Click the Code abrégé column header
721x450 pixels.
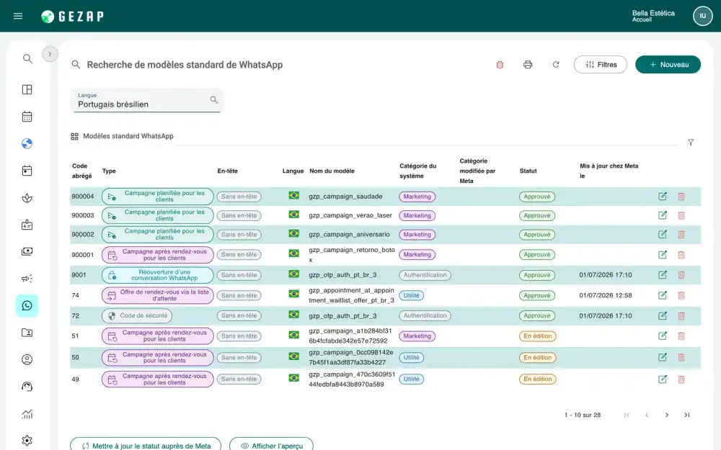coord(82,171)
